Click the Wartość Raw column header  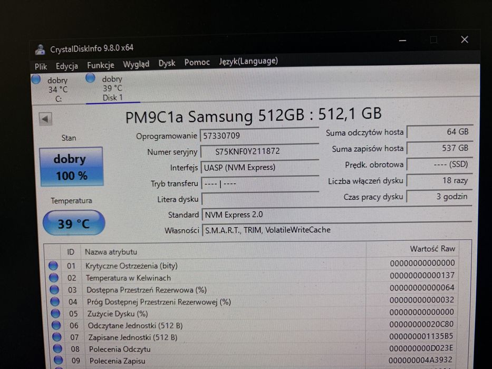pos(432,249)
